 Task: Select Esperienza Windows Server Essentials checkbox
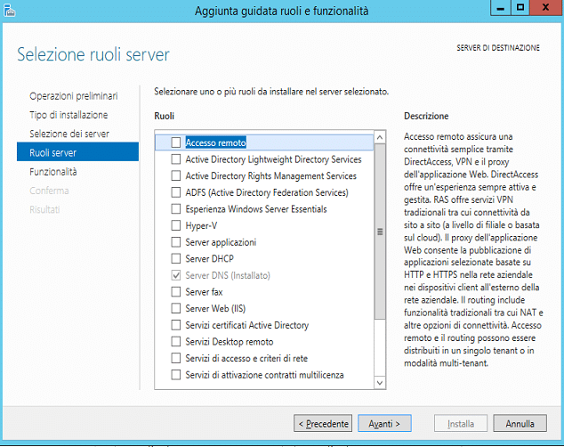(x=176, y=208)
